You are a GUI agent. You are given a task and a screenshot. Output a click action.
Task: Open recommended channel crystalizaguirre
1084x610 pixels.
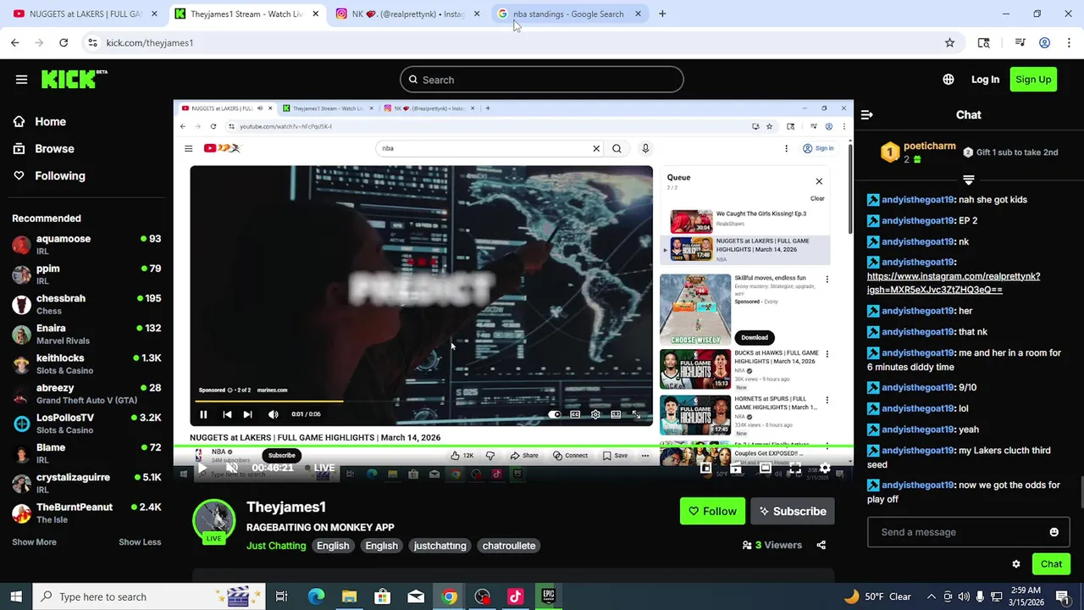point(86,483)
